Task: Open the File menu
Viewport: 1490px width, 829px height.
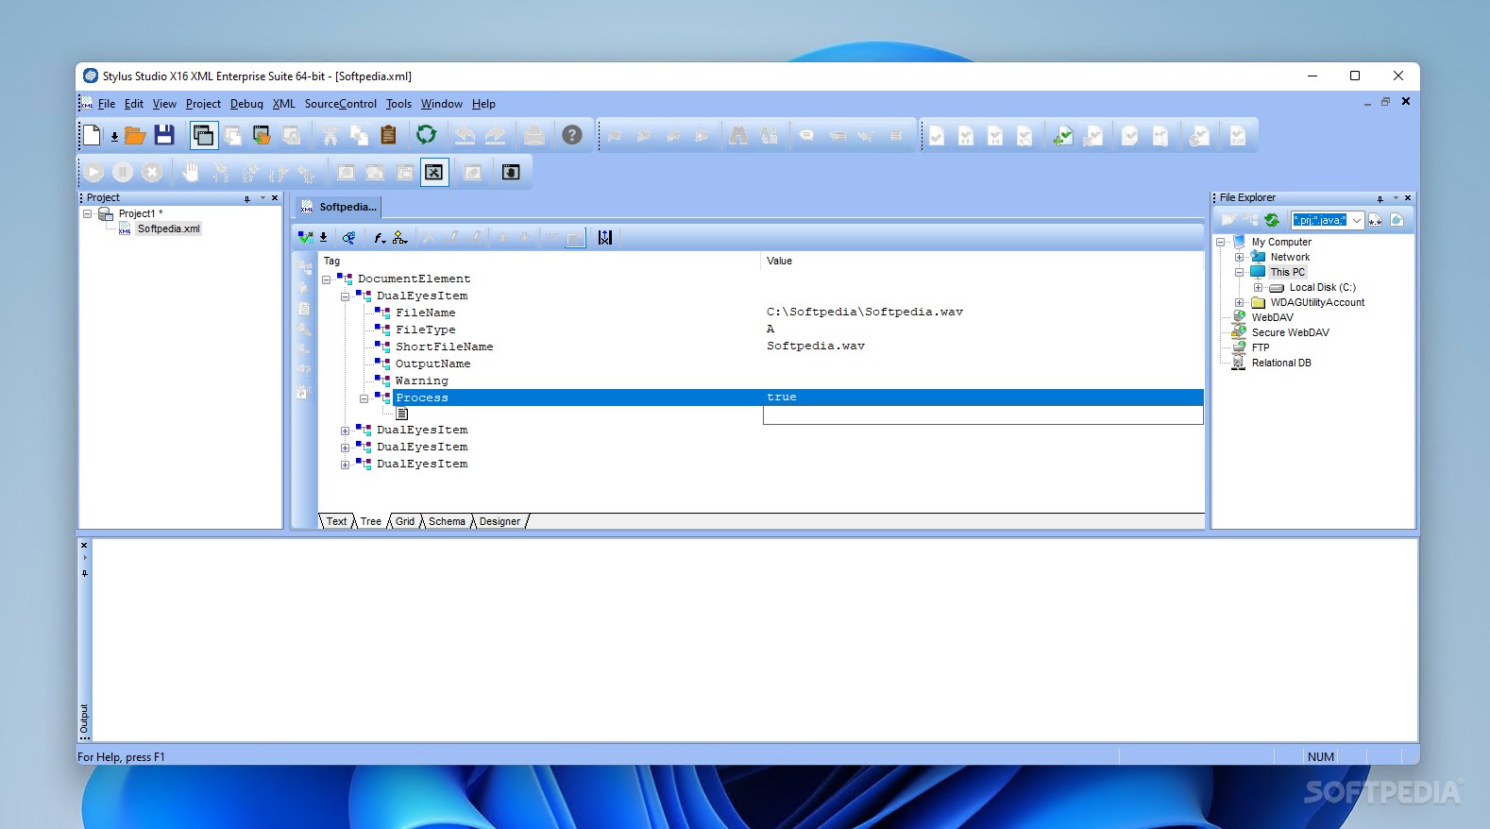Action: pos(106,104)
